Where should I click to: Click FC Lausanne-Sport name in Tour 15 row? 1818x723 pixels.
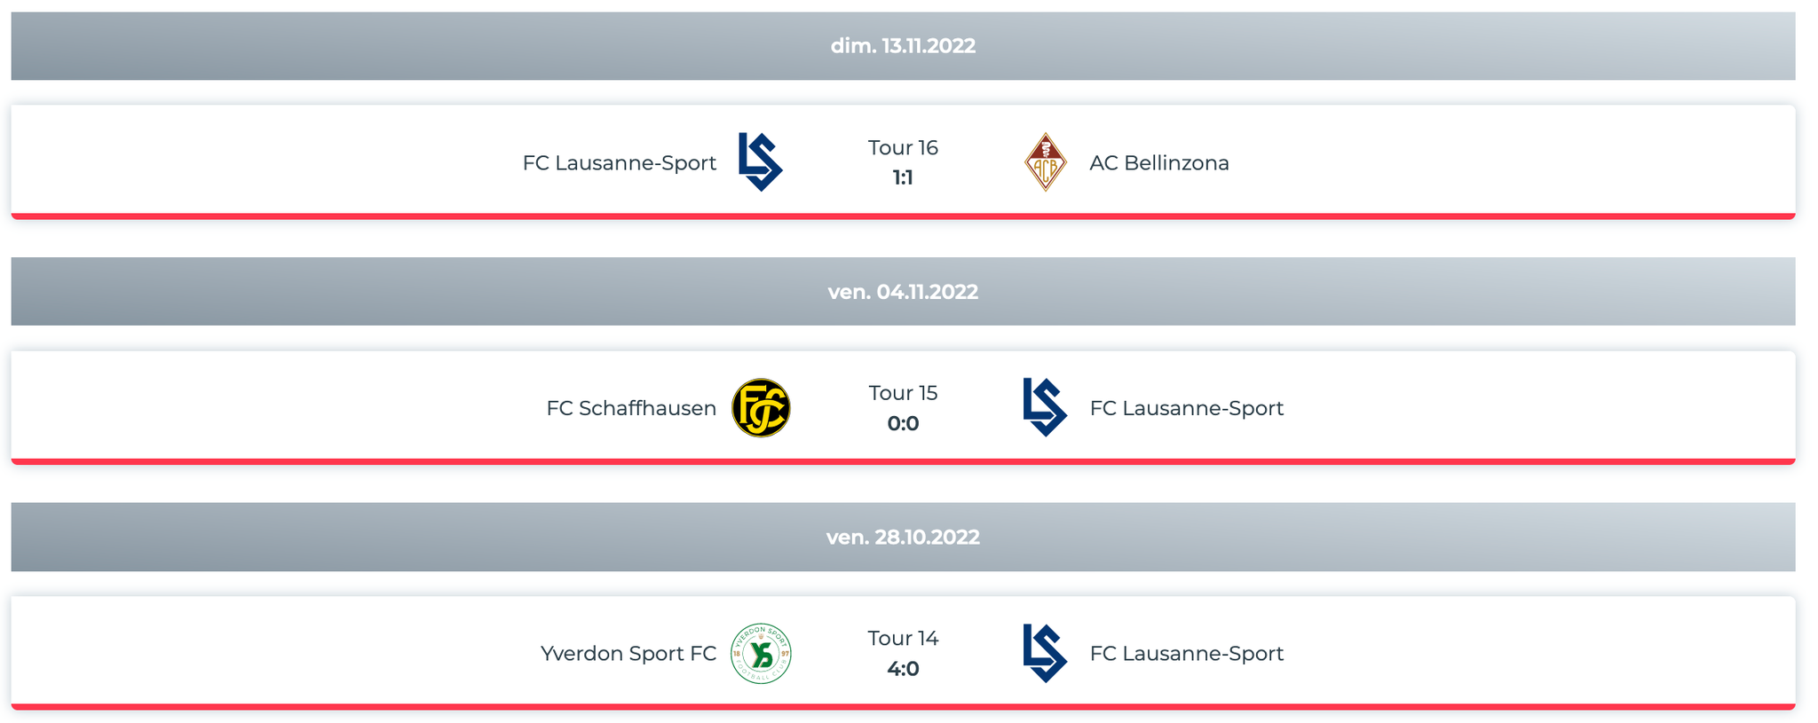[x=1187, y=408]
